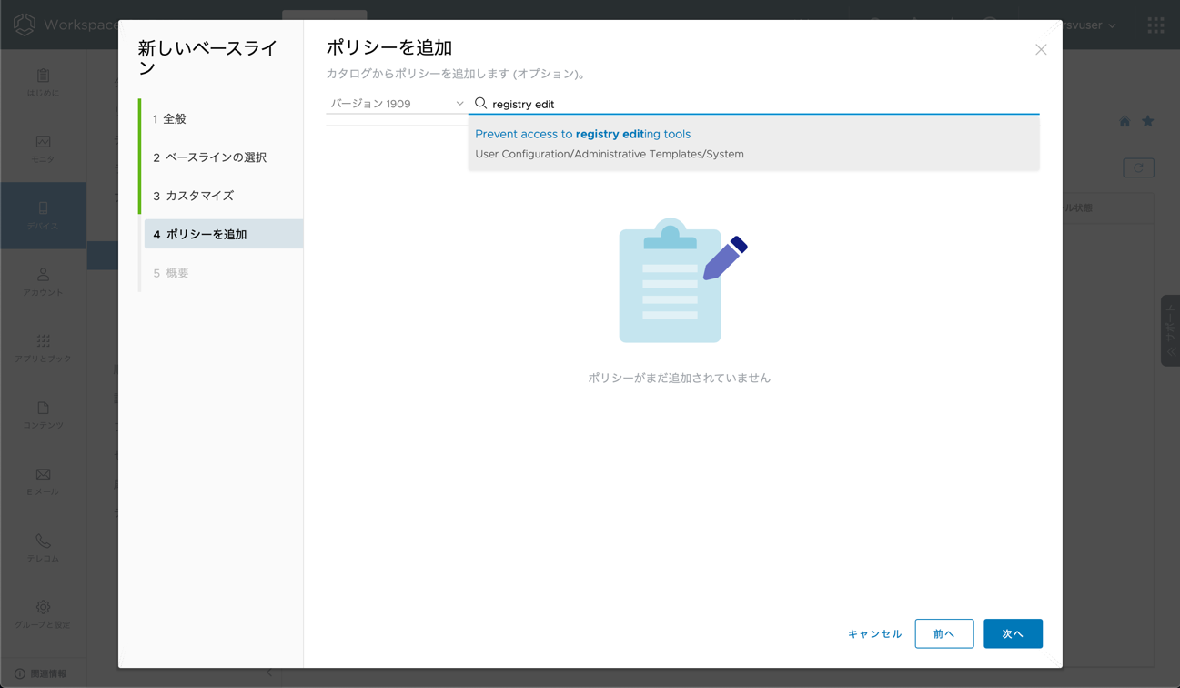Select 'Prevent access to registry editing tools' result
1180x688 pixels.
click(x=753, y=144)
